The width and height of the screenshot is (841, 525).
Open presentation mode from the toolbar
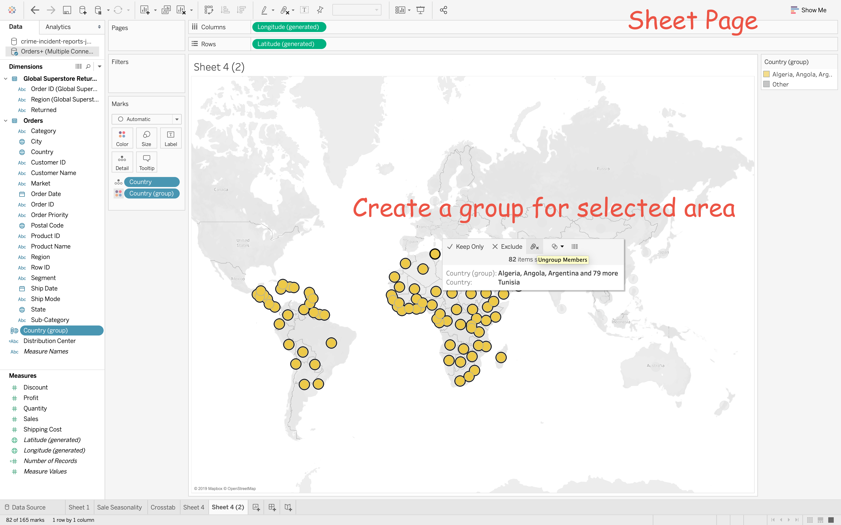(x=420, y=10)
